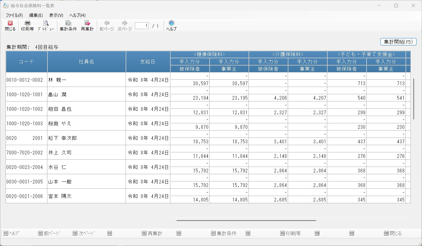Click the page number input field
The height and width of the screenshot is (246, 422).
point(142,26)
